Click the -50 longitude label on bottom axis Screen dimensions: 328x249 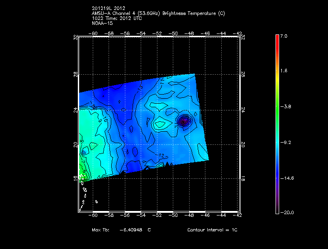[x=174, y=215]
